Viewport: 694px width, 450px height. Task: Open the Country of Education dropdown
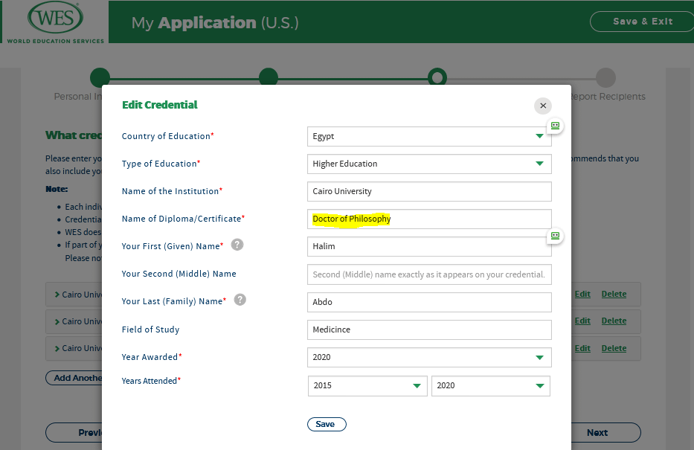coord(429,137)
